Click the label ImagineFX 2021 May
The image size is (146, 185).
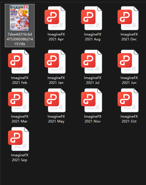[x=56, y=119]
